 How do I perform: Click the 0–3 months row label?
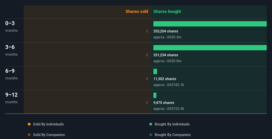point(12,26)
